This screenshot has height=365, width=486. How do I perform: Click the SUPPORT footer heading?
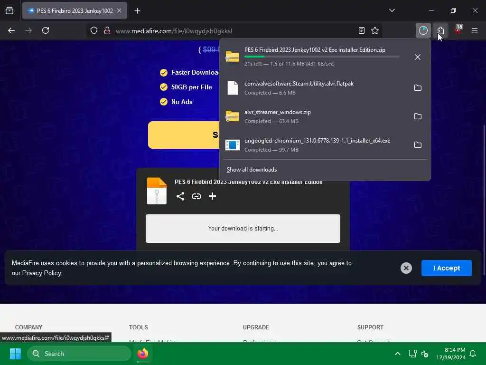pos(370,327)
